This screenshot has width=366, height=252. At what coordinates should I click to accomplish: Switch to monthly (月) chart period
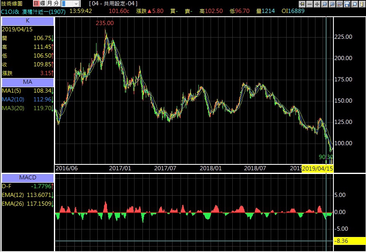(x=49, y=3)
